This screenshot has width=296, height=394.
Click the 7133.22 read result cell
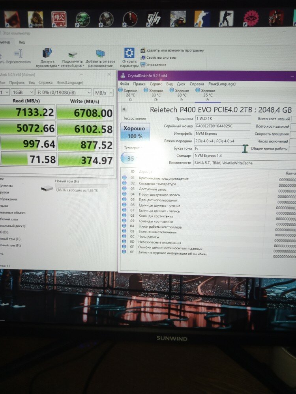pyautogui.click(x=27, y=112)
